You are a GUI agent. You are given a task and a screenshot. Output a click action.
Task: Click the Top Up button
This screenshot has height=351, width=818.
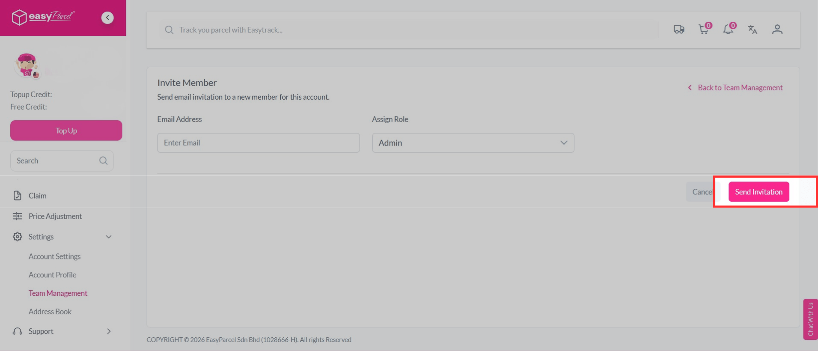[x=66, y=131]
